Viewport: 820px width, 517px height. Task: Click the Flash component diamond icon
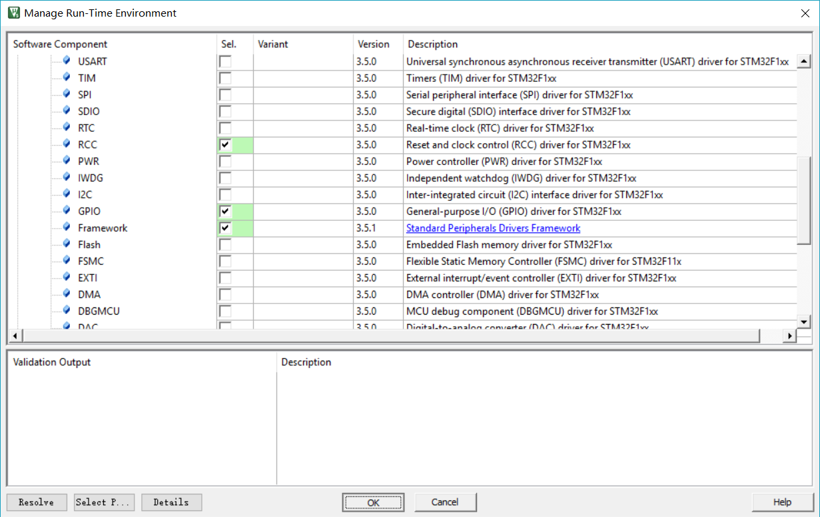pos(67,244)
